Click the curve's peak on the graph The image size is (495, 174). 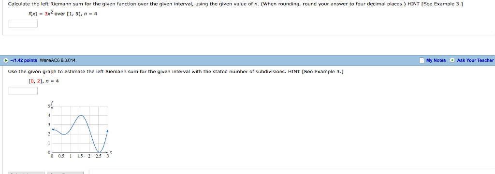point(81,115)
